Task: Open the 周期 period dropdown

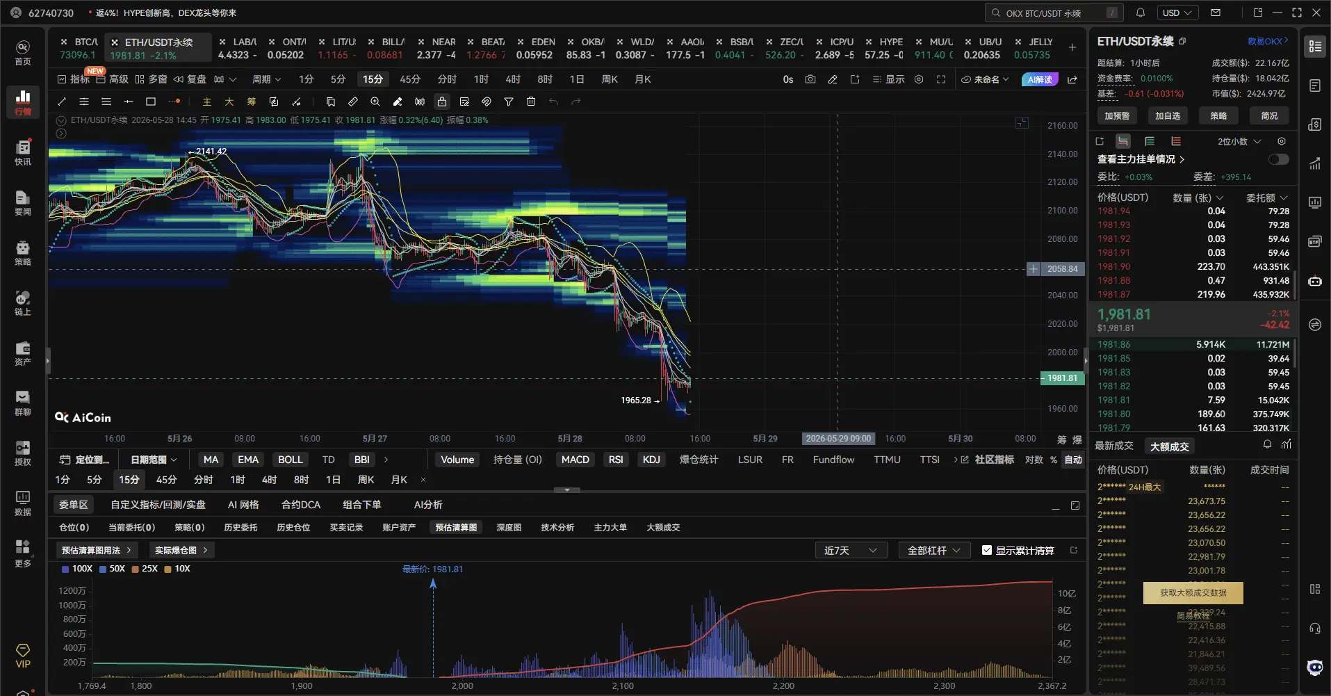Action: [x=266, y=79]
